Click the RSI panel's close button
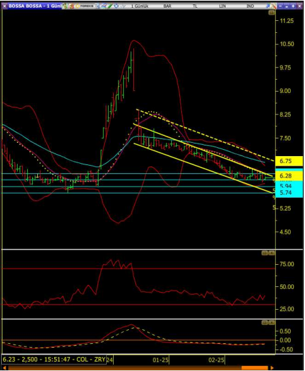 (272, 253)
